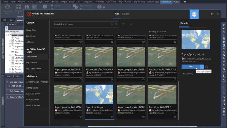Favorite the Airport_prep_for_Web_WSL5 card star

click(175, 79)
